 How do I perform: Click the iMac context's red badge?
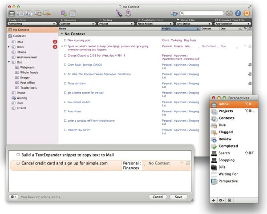click(x=55, y=42)
